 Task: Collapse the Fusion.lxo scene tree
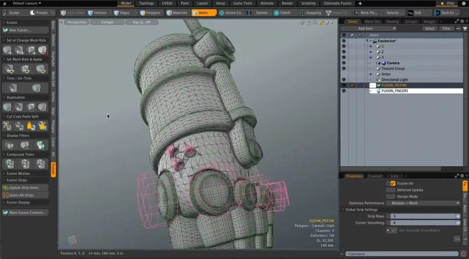[367, 41]
